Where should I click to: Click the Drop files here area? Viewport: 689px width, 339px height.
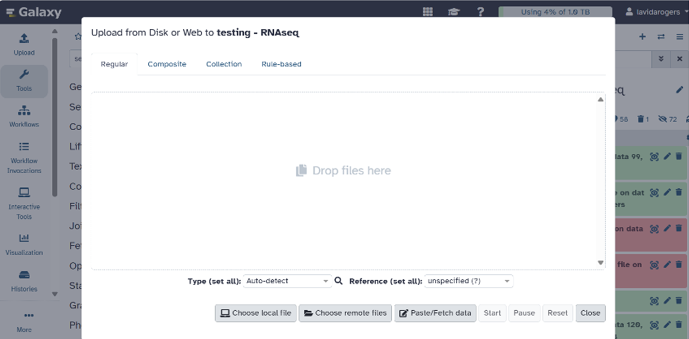tap(344, 171)
